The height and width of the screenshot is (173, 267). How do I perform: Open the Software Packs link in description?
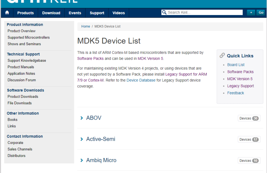[90, 58]
